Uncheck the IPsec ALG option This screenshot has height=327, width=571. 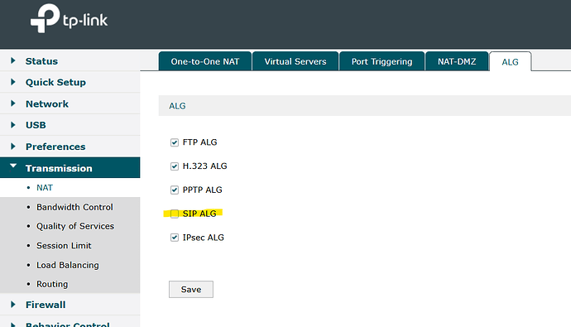[175, 238]
